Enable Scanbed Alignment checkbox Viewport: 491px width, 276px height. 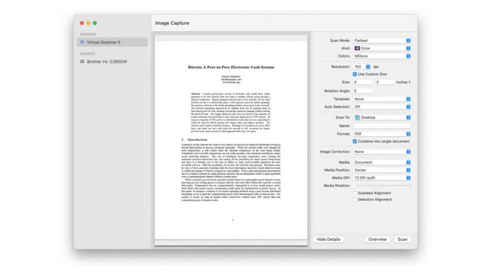pos(355,193)
